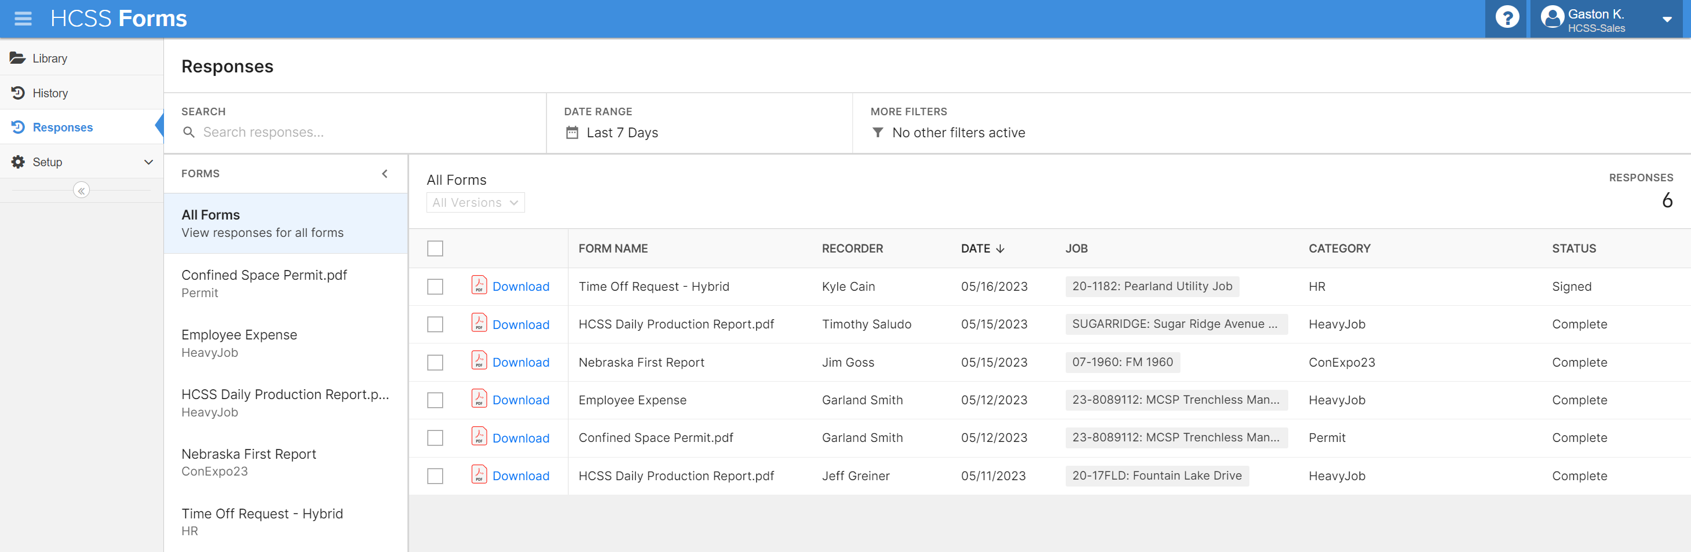This screenshot has width=1691, height=552.
Task: Click the filter funnel icon
Action: pyautogui.click(x=877, y=133)
